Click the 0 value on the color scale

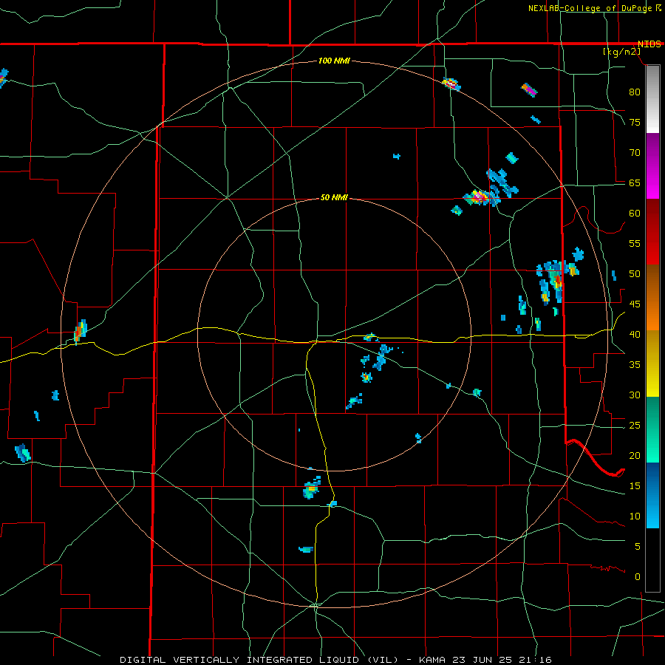tap(638, 577)
